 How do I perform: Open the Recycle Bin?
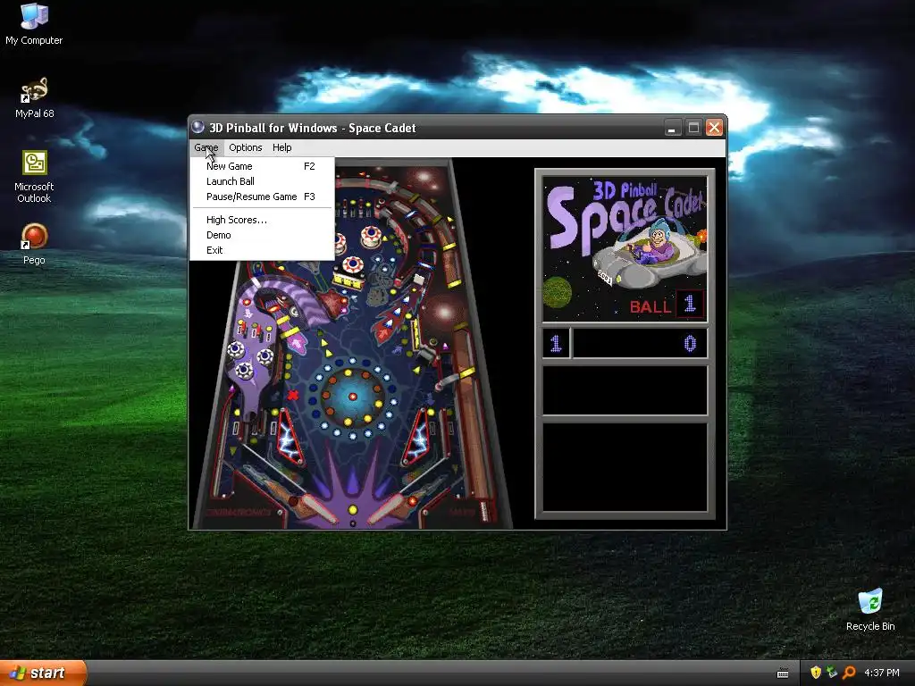pos(870,609)
